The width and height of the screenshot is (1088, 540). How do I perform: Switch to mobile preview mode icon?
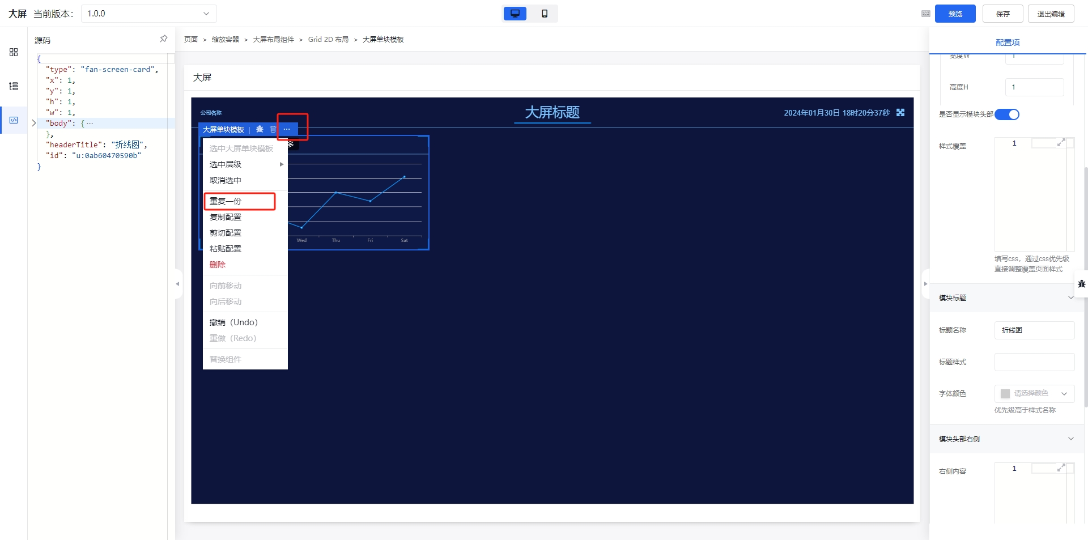coord(545,14)
